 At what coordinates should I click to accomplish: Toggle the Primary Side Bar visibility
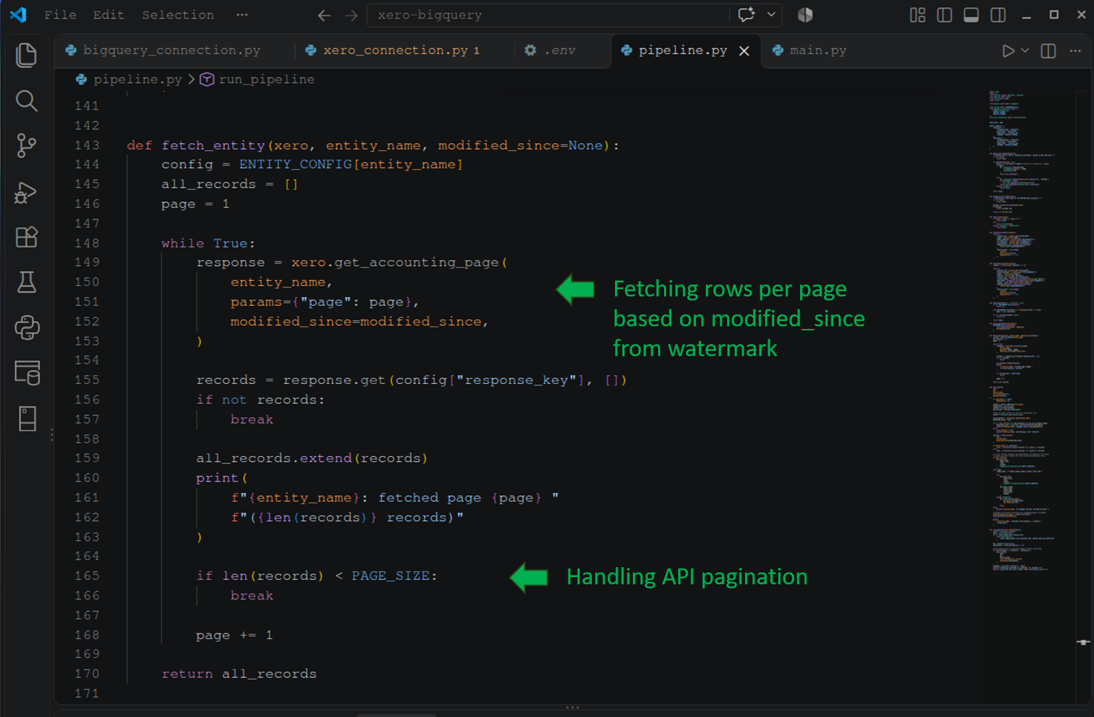pyautogui.click(x=944, y=15)
